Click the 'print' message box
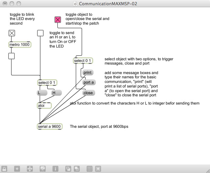 88,72
